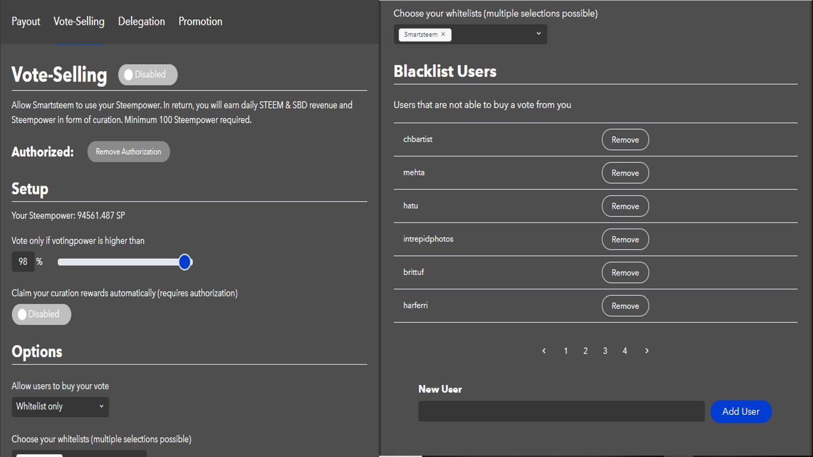Remove harferri from the blacklist
The image size is (813, 457).
coord(626,306)
